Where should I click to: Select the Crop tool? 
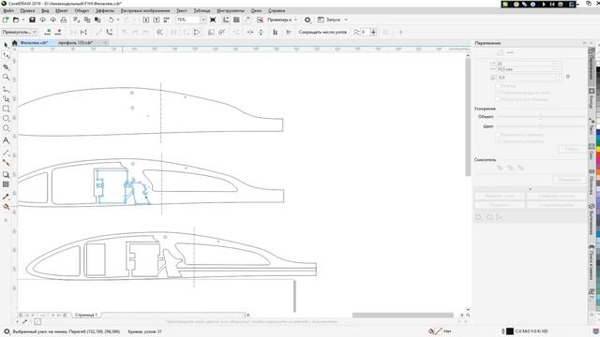point(6,66)
